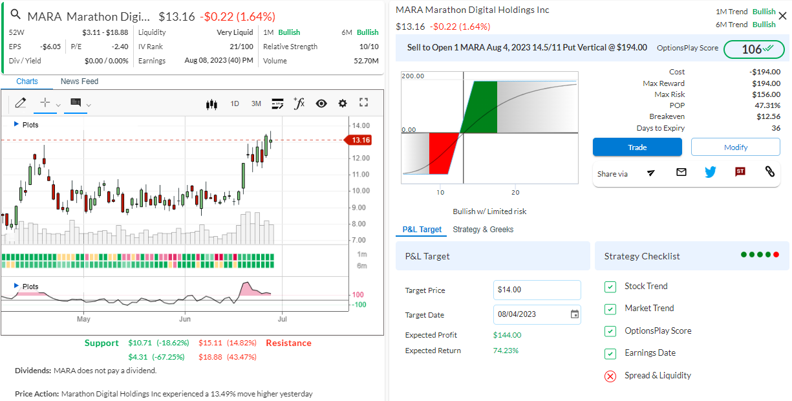Click resistance level $15.11

[210, 343]
